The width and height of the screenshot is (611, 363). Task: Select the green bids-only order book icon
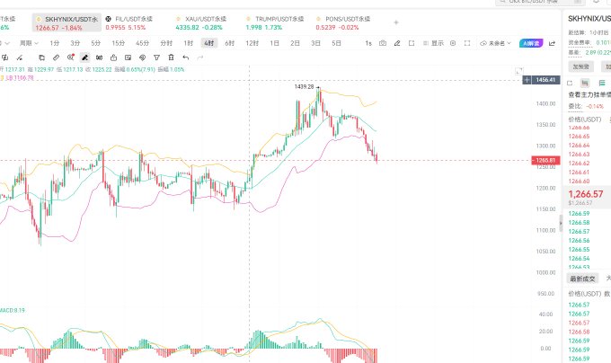pos(602,83)
